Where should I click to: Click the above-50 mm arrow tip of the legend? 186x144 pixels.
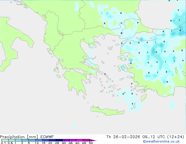(93, 140)
